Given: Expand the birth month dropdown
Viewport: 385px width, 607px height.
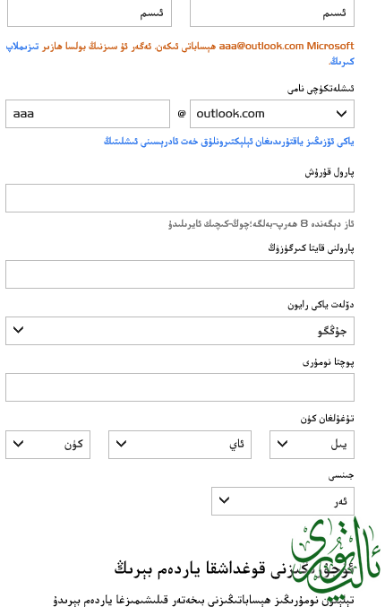Looking at the screenshot, I should 180,445.
